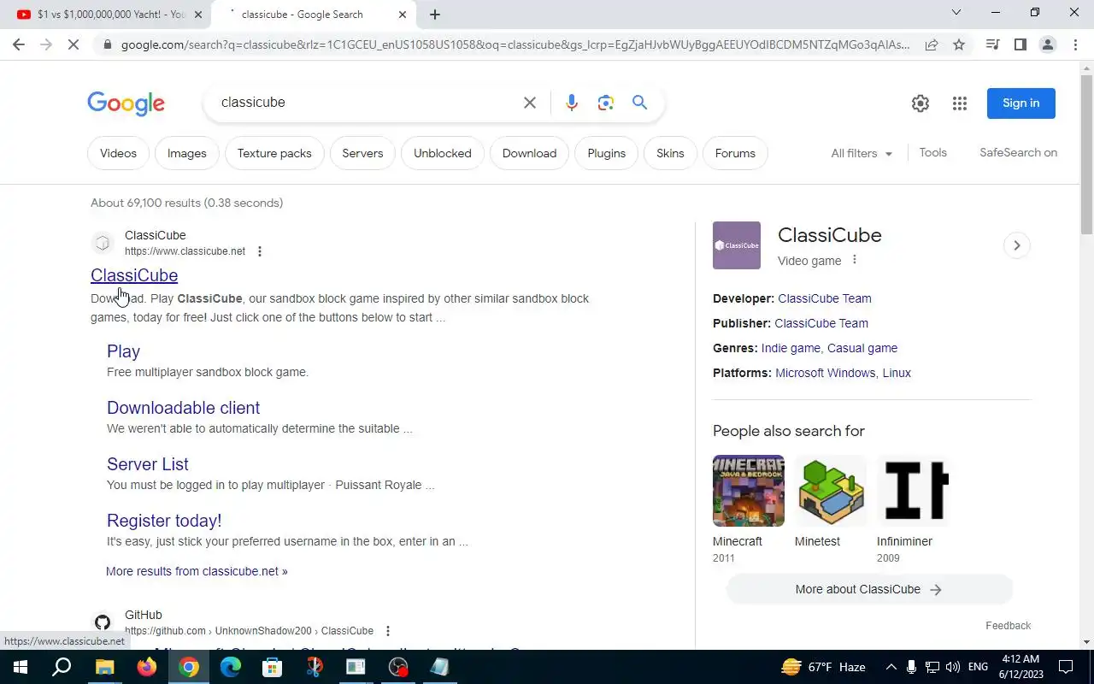Select the Texture packs filter chip
Screen dimensions: 1094x684
274,154
